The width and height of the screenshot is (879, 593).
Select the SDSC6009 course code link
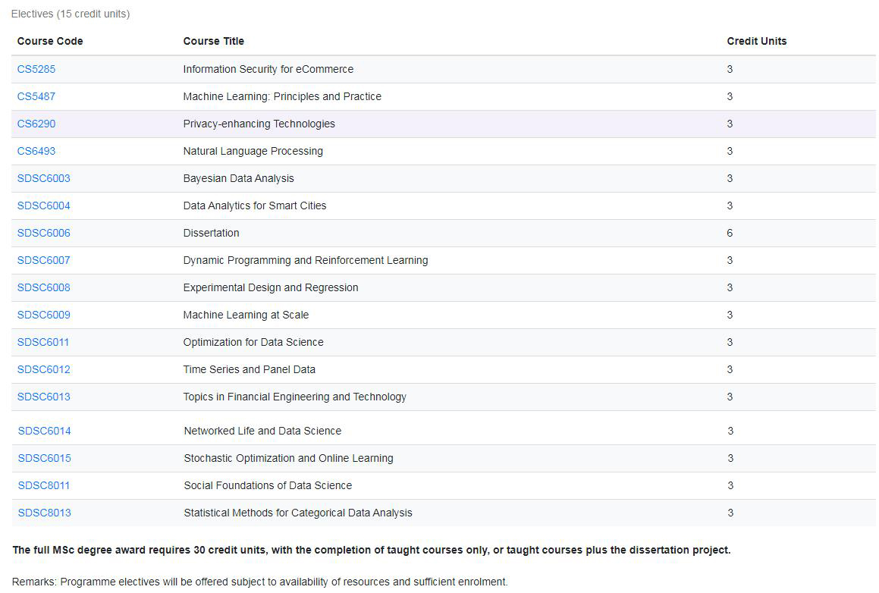(44, 315)
